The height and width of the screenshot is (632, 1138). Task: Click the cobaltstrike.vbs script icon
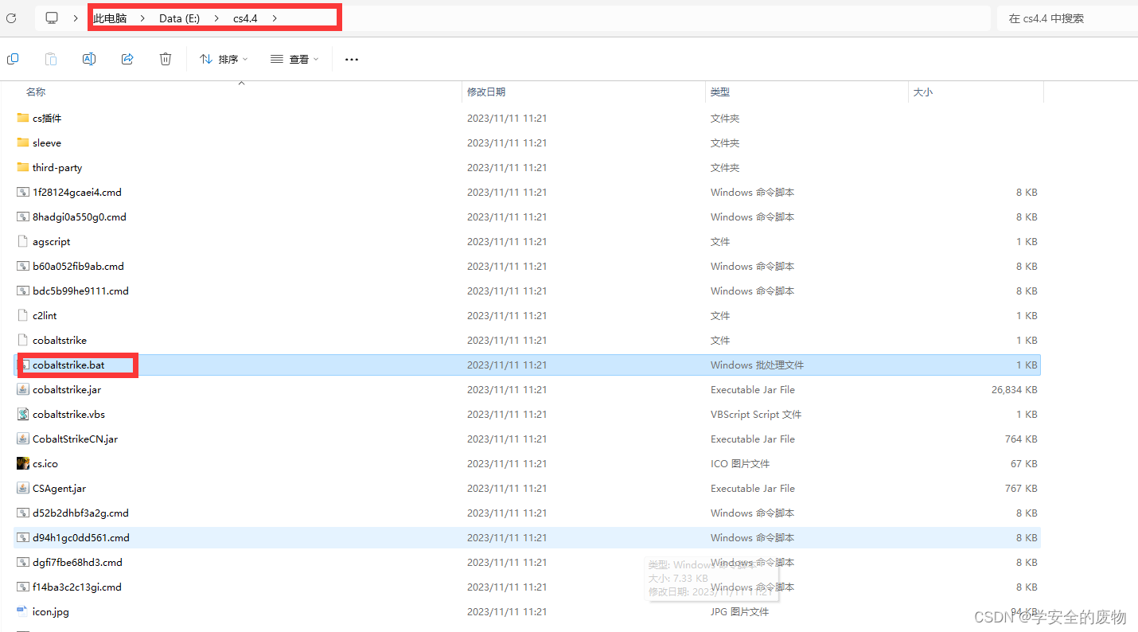(22, 414)
